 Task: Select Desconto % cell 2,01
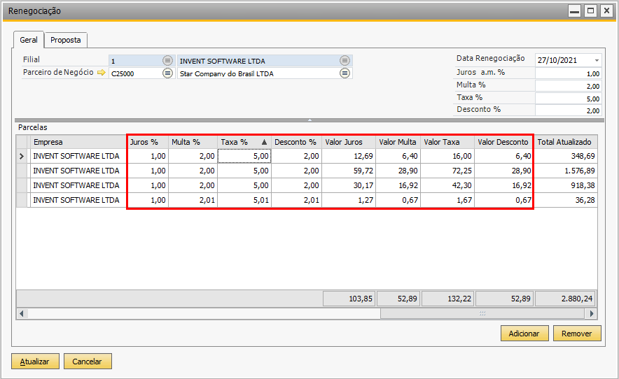(296, 200)
